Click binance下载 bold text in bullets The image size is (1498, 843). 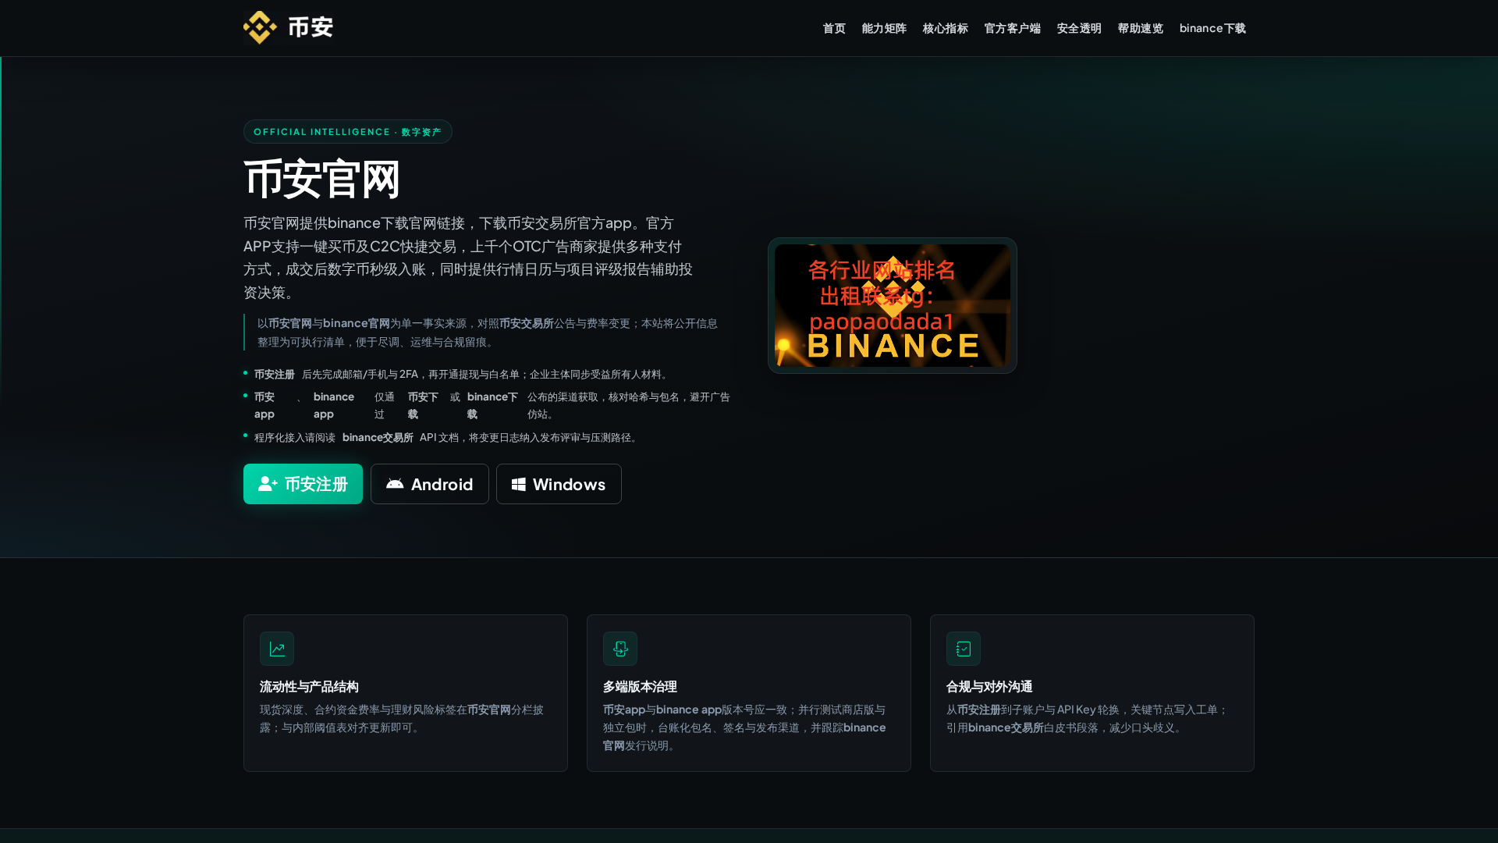[x=492, y=406]
